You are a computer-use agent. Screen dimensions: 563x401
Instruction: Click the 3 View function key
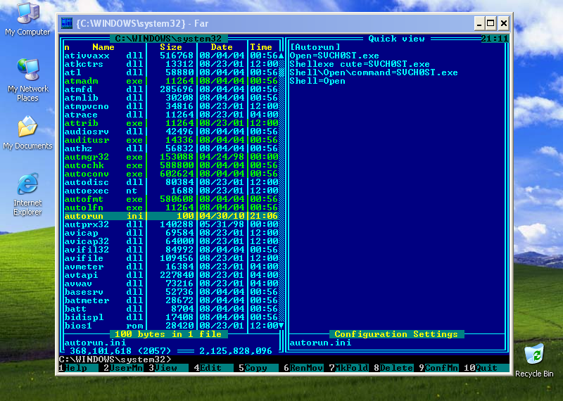click(x=168, y=368)
